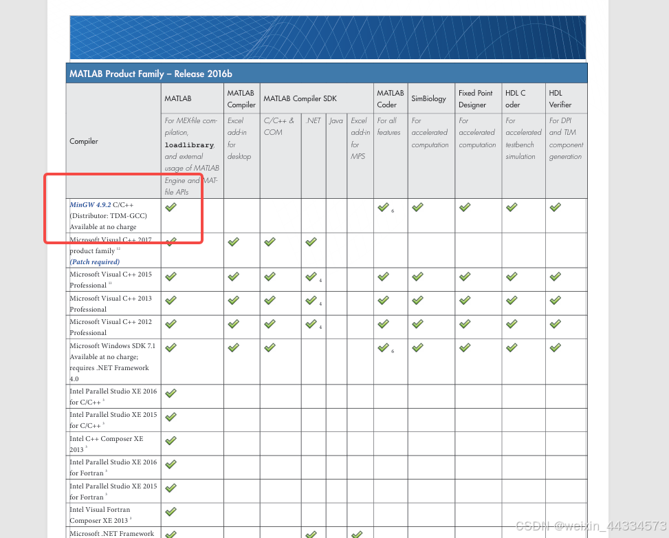Screen dimensions: 669x538
Task: Click Visual C++ 2015 checkmark under MATLAB column
Action: 171,277
